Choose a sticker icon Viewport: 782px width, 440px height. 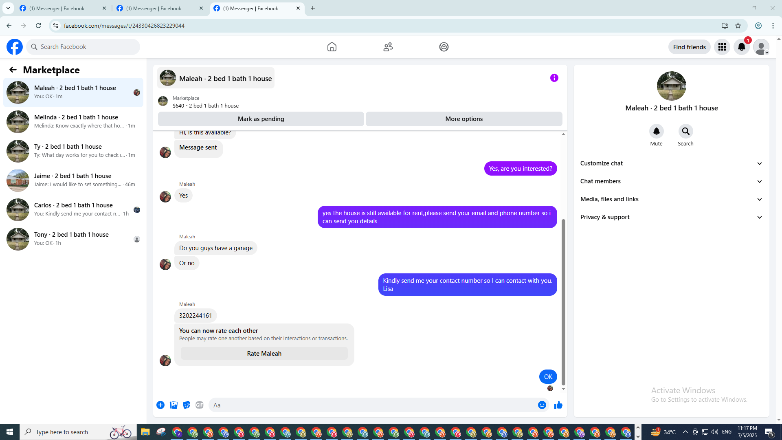(x=187, y=405)
